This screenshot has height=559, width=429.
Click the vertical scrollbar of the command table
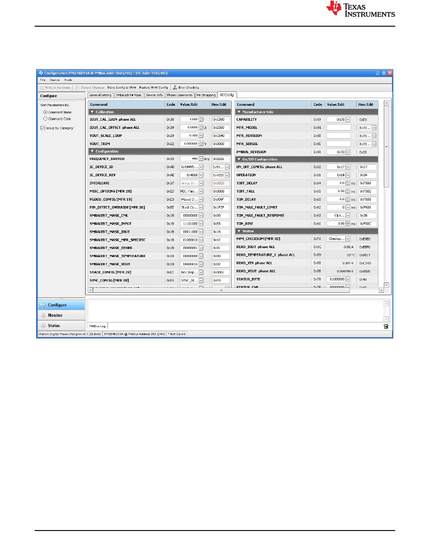[386, 194]
